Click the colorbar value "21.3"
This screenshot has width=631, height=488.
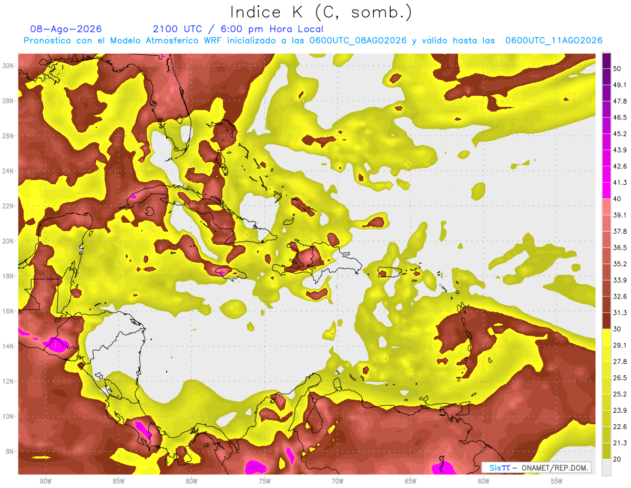pyautogui.click(x=620, y=443)
